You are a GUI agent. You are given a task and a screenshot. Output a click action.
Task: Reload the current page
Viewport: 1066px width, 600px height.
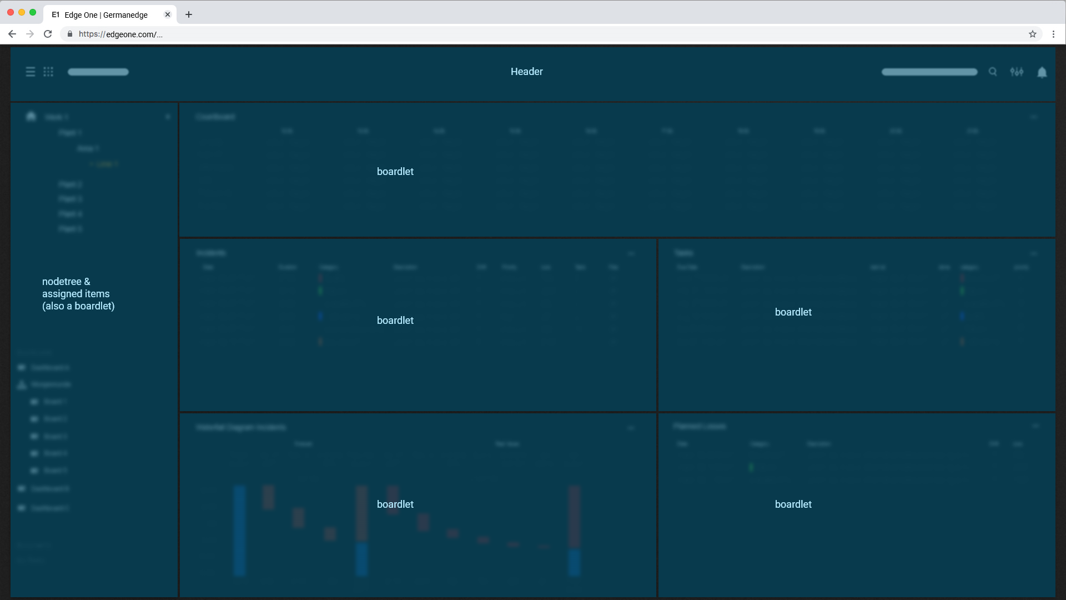[48, 34]
